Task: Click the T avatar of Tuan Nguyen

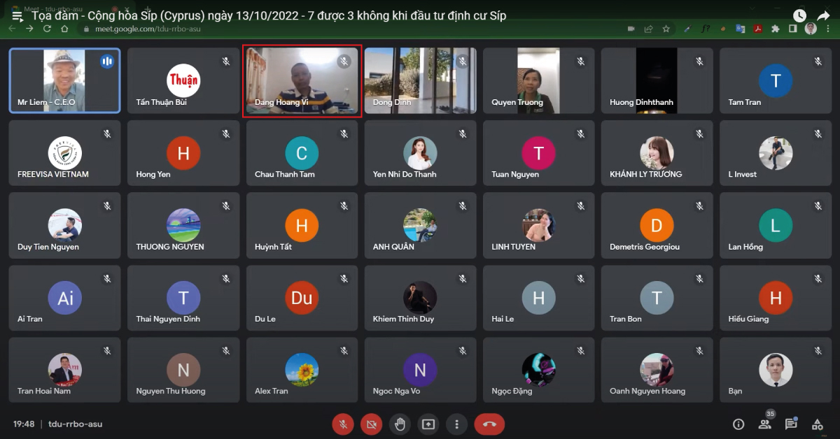Action: [538, 153]
